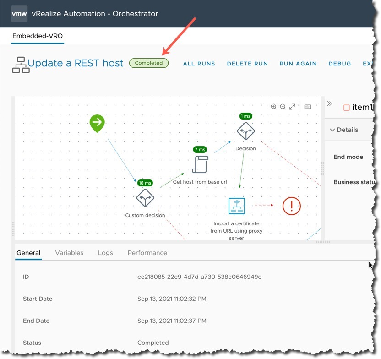The width and height of the screenshot is (381, 359).
Task: Open the keyboard shortcuts icon
Action: coord(308,107)
